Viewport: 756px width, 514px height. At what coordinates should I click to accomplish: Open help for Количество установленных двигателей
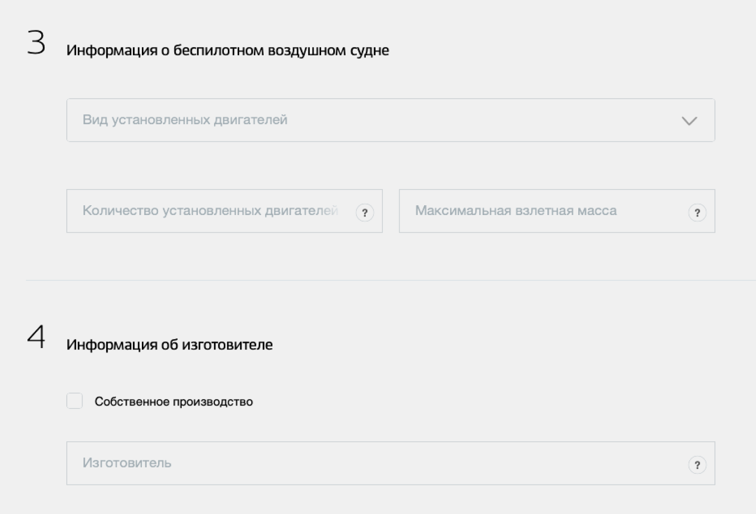coord(364,213)
